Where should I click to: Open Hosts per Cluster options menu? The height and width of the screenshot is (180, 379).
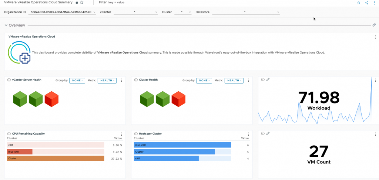pos(248,134)
